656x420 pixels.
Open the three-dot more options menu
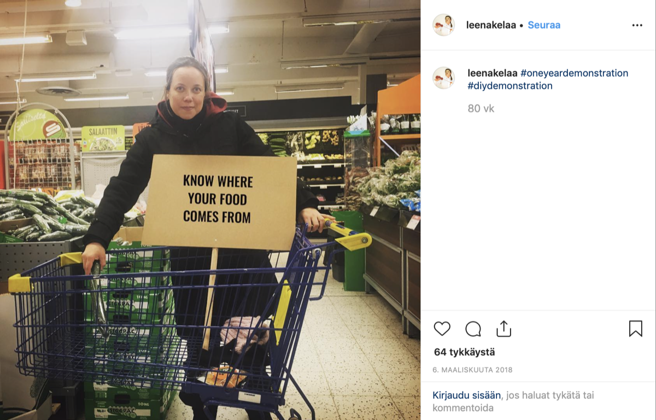click(x=637, y=25)
